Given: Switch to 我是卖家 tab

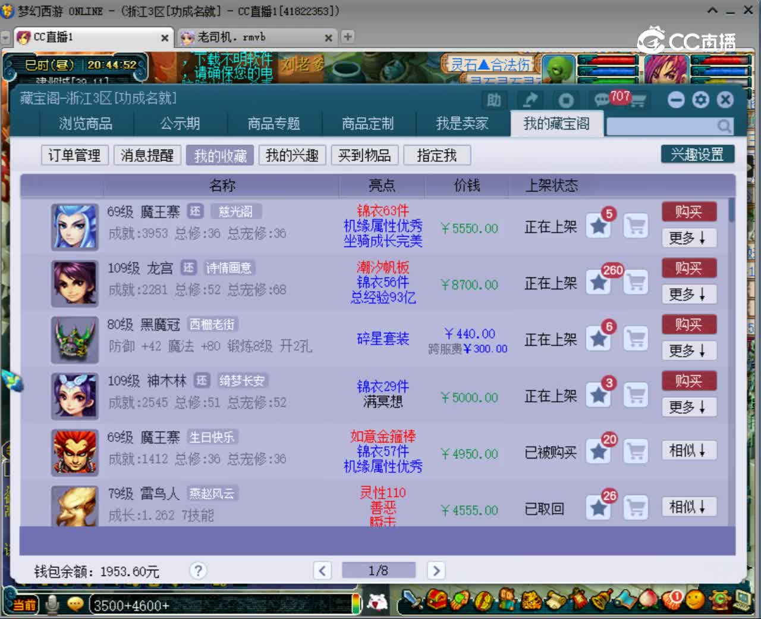Looking at the screenshot, I should (x=462, y=124).
